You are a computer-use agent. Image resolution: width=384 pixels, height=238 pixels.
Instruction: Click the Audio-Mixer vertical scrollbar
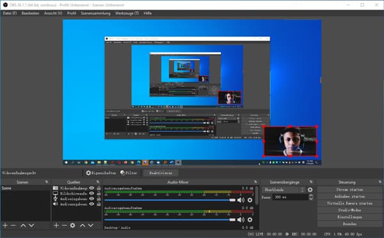[x=257, y=195]
